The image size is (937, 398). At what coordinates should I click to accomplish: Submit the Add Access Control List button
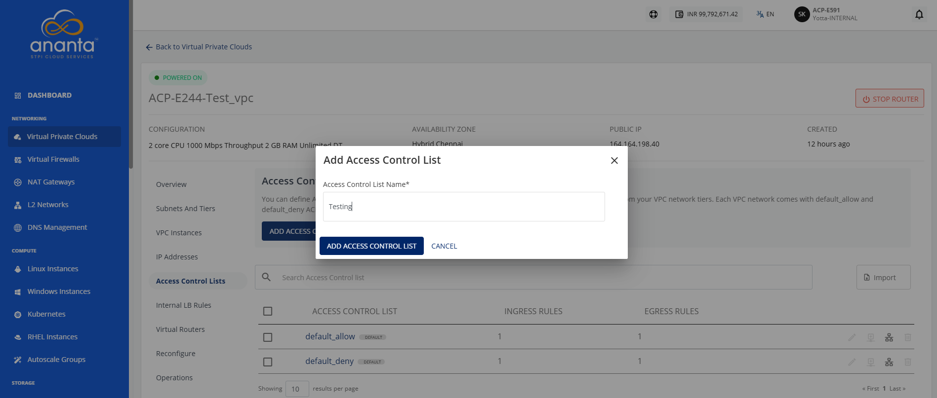tap(371, 246)
